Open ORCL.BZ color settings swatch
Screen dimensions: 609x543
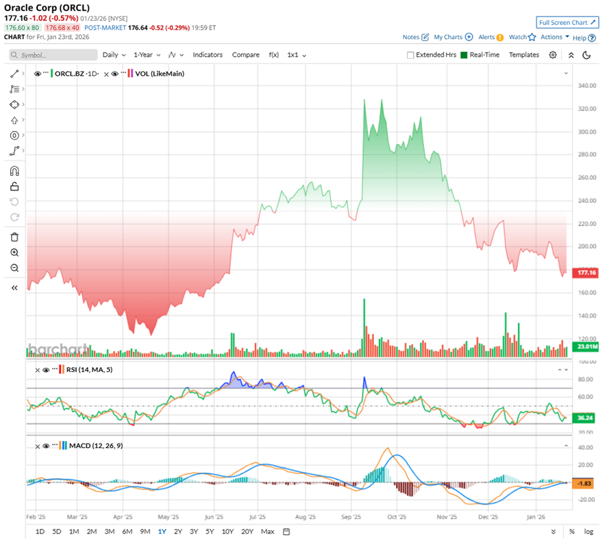51,74
